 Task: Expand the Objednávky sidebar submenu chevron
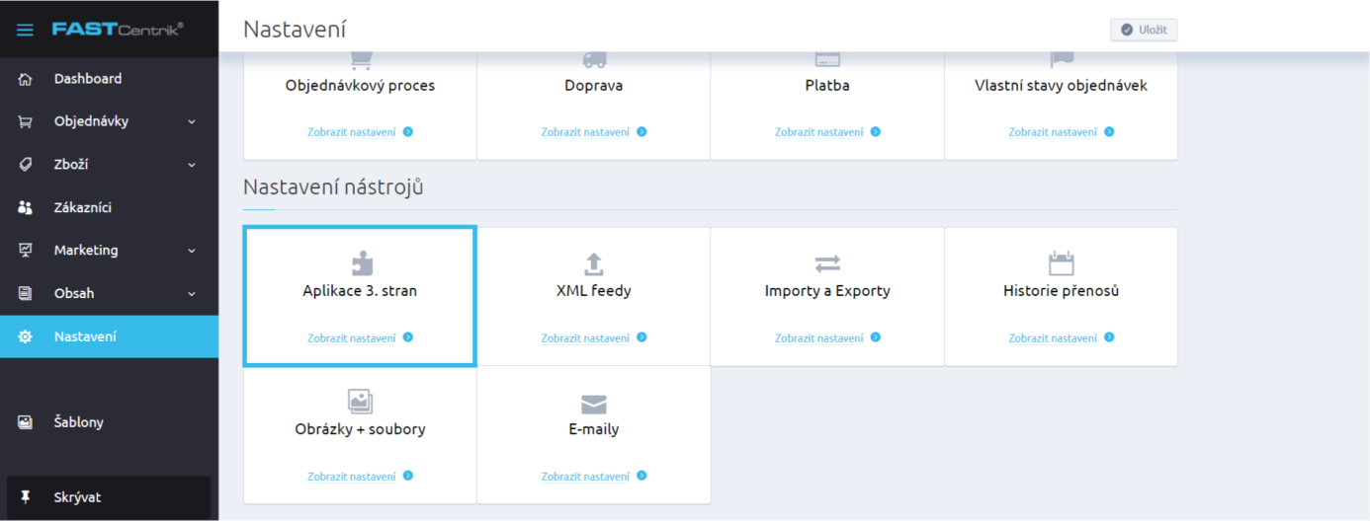coord(192,121)
